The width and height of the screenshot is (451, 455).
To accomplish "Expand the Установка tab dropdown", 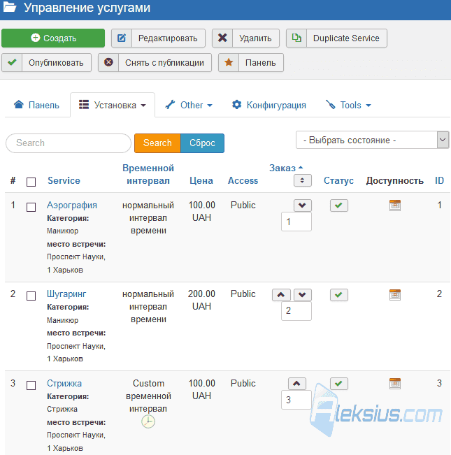I will (113, 105).
